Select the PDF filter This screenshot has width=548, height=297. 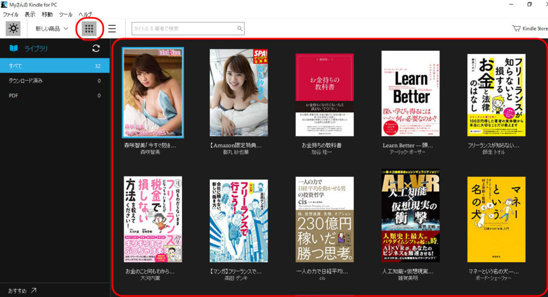pos(55,95)
